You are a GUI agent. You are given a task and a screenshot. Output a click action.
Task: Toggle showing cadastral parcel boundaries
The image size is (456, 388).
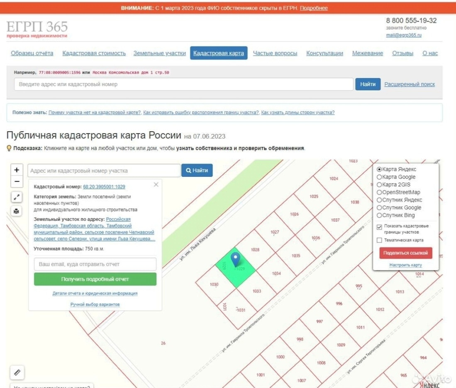[x=379, y=227]
